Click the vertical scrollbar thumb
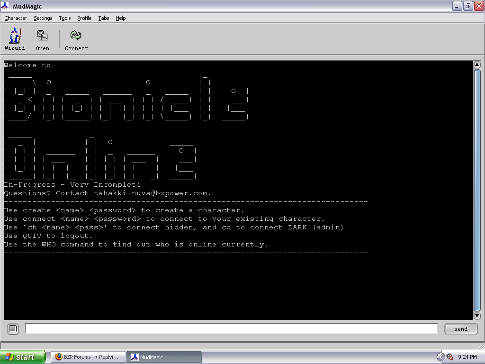Screen dimensions: 485x364 point(477,190)
